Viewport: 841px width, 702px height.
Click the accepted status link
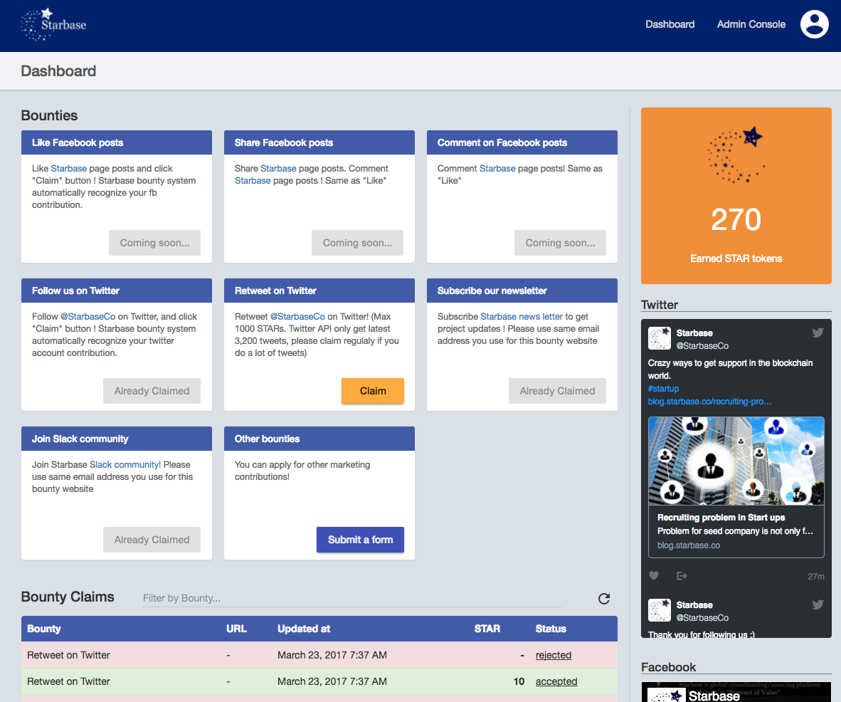(x=556, y=681)
